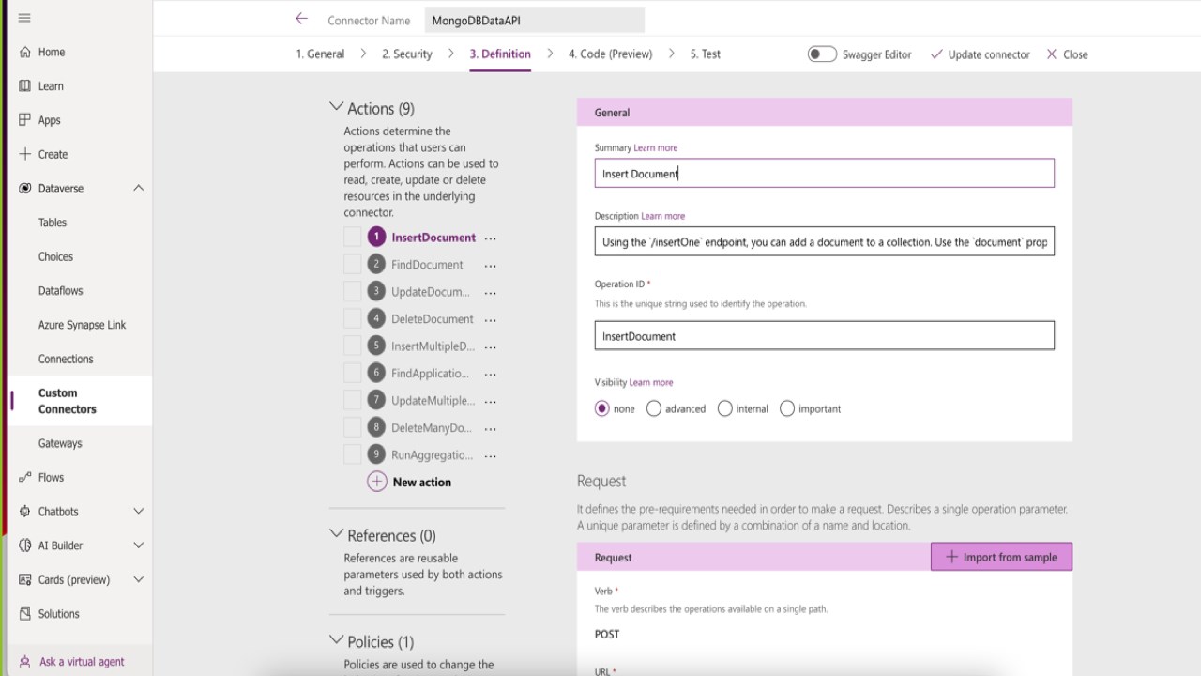Select the 'advanced' visibility radio button
Image resolution: width=1201 pixels, height=676 pixels.
tap(654, 408)
